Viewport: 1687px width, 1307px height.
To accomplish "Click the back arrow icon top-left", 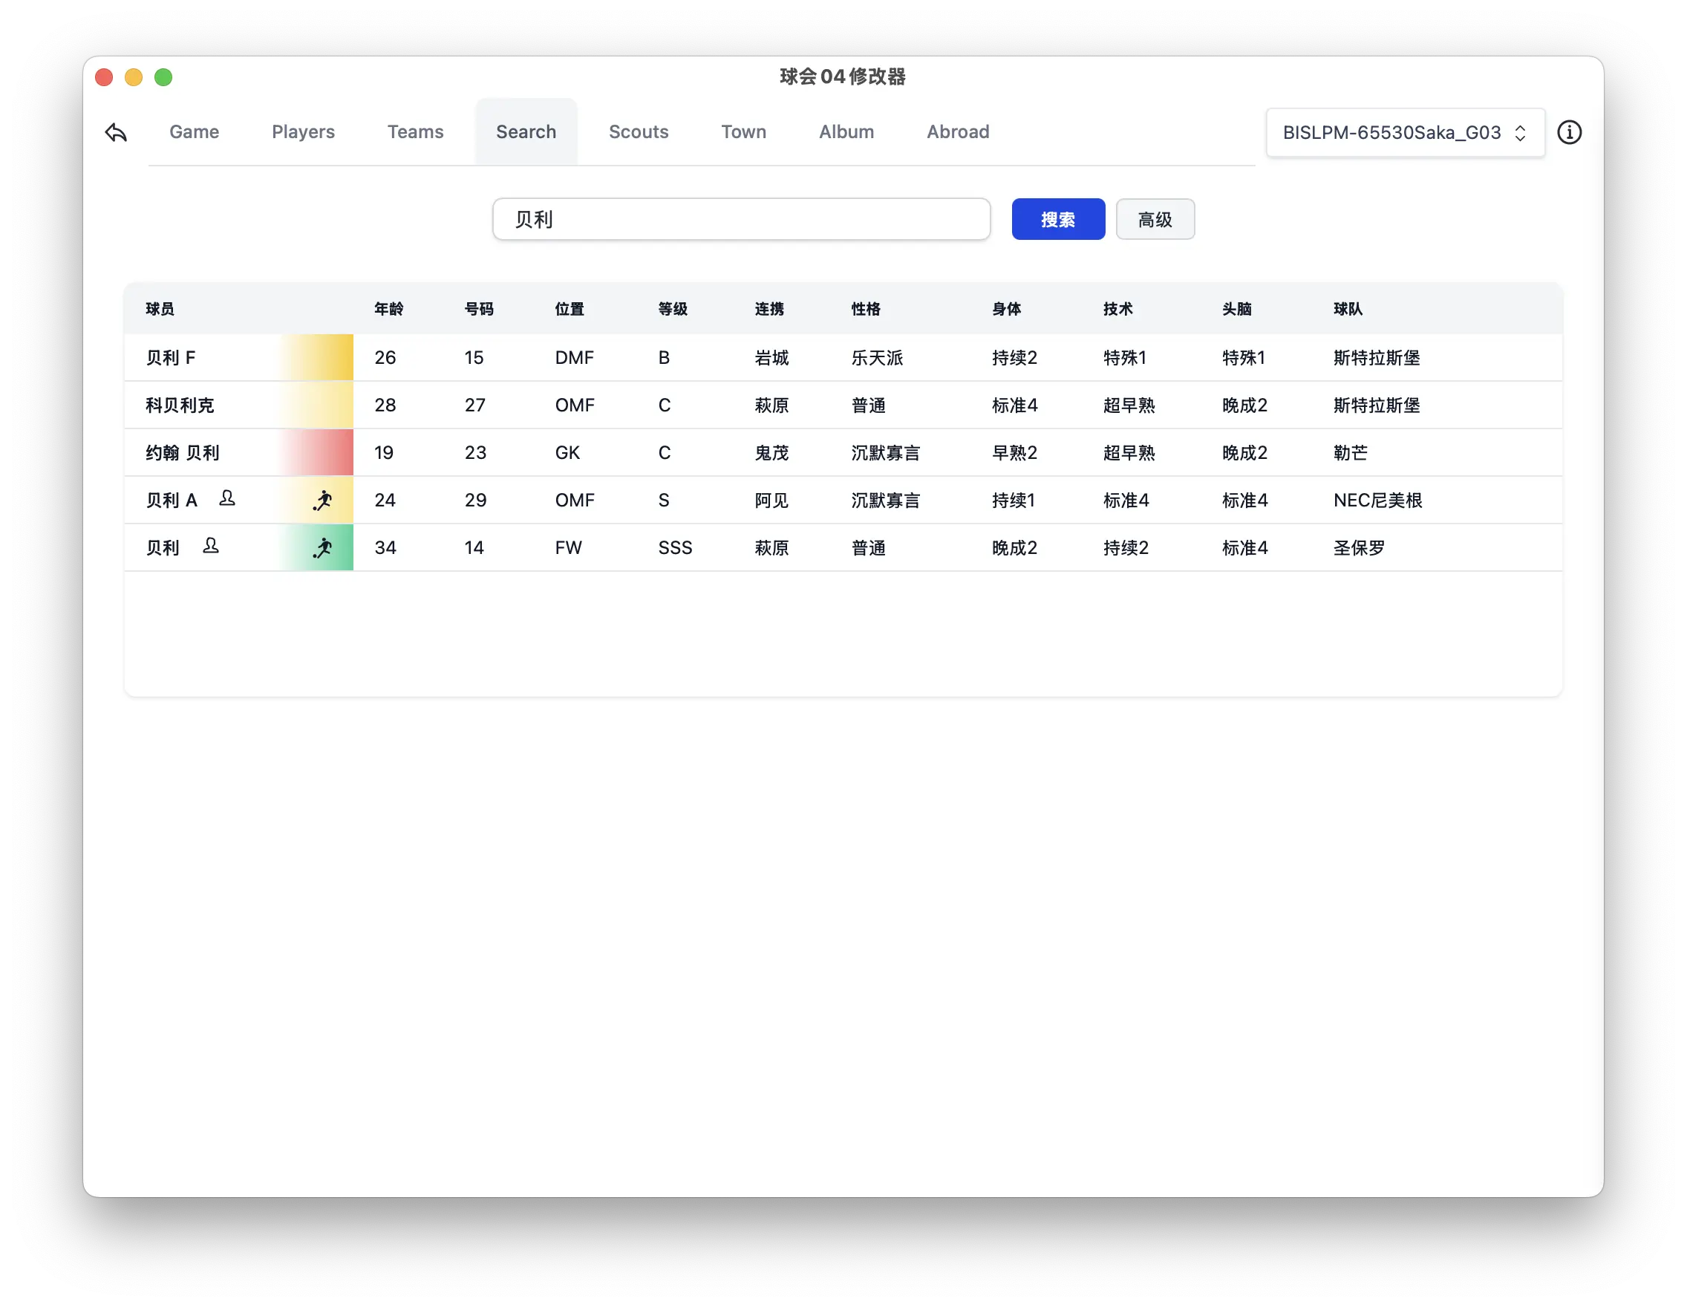I will click(x=116, y=132).
